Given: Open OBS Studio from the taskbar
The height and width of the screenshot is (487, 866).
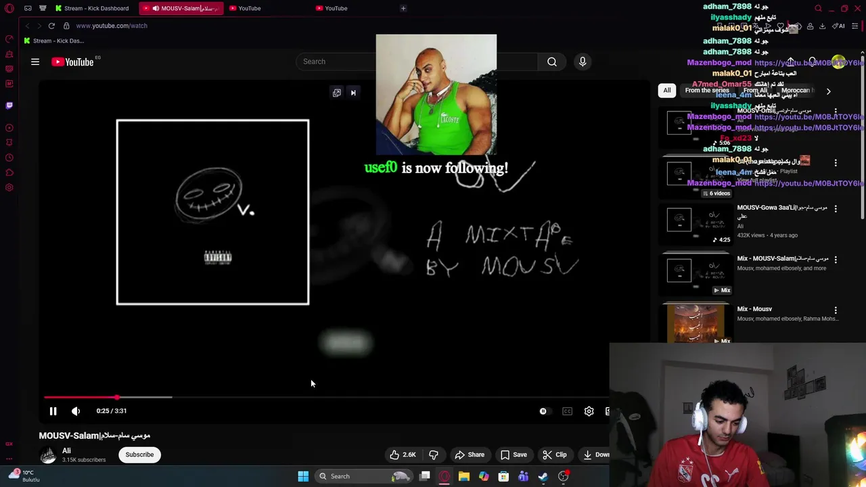Looking at the screenshot, I should [563, 476].
